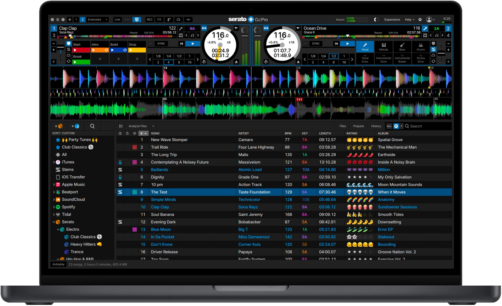The height and width of the screenshot is (306, 502).
Task: Click Edit Grid on deck 2
Action: pos(393,33)
